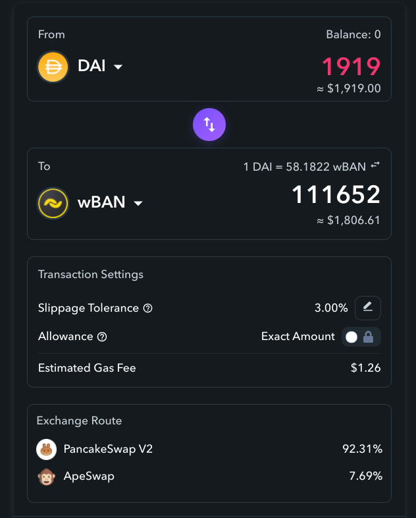Click the 1 DAI = 58.1822 wBAN rate
Screen dimensions: 416x518
[x=305, y=167]
